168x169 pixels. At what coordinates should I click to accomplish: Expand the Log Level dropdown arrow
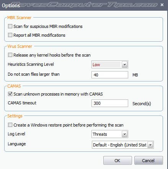(125, 134)
